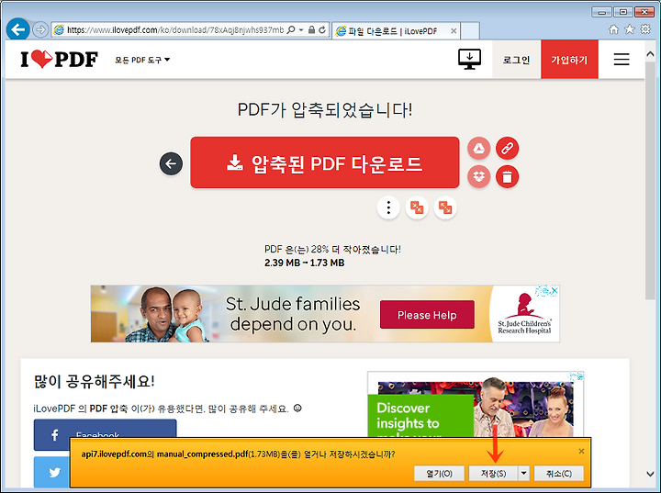Share on Twitter button
The image size is (661, 493).
51,472
